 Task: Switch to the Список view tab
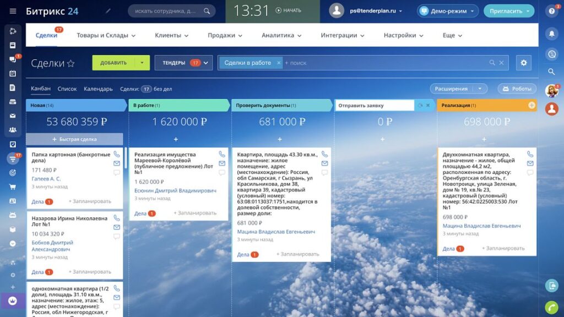(67, 89)
